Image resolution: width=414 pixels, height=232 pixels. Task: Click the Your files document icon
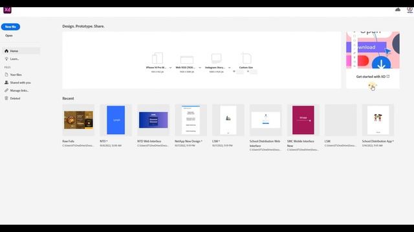(6, 75)
